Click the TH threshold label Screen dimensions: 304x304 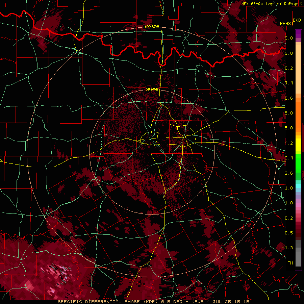[290, 263]
